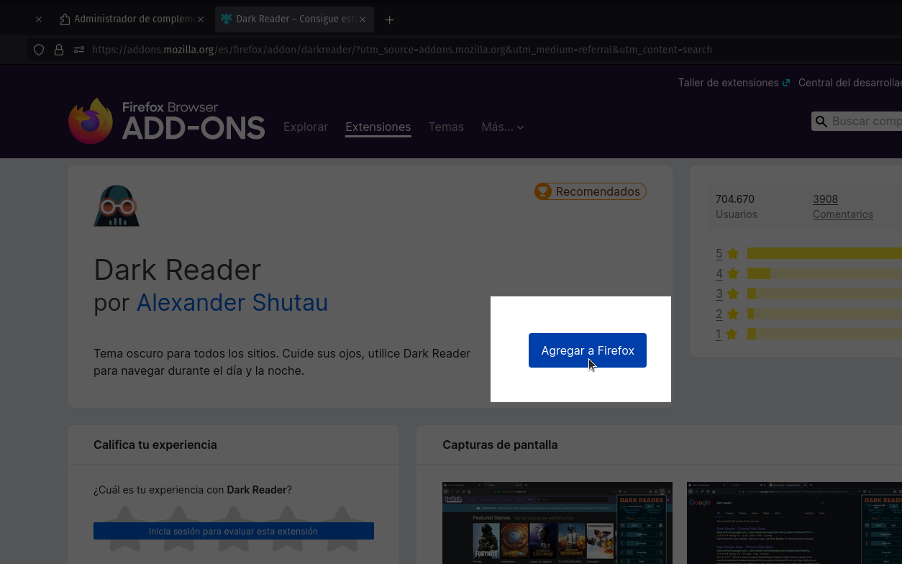Open site permissions icon in address bar

click(x=79, y=50)
